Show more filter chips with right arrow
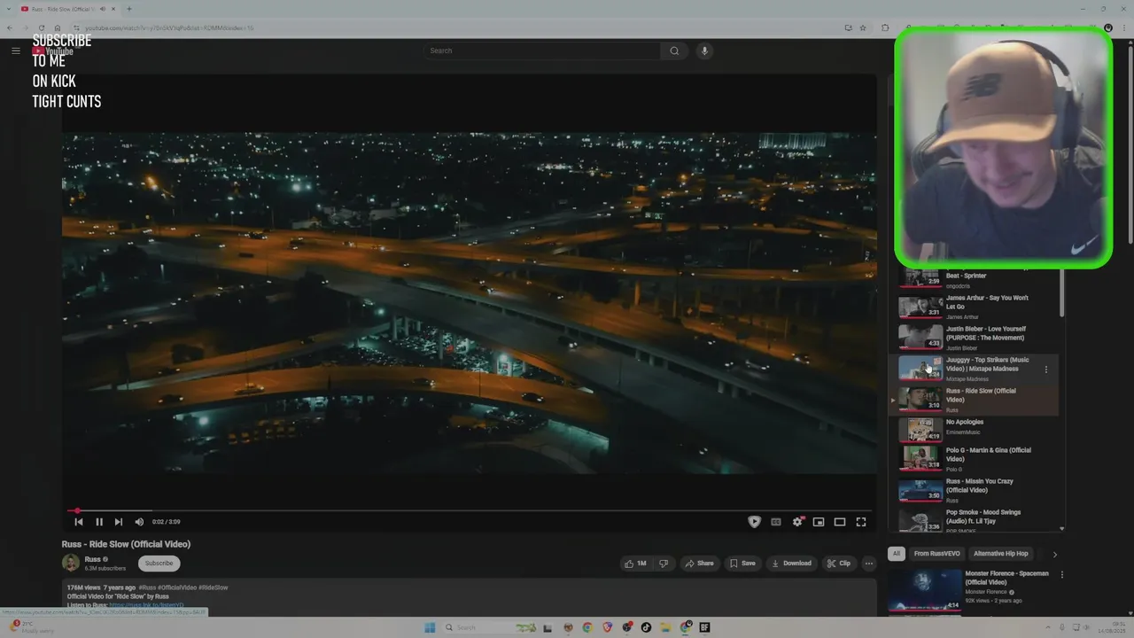Image resolution: width=1134 pixels, height=638 pixels. [x=1054, y=554]
